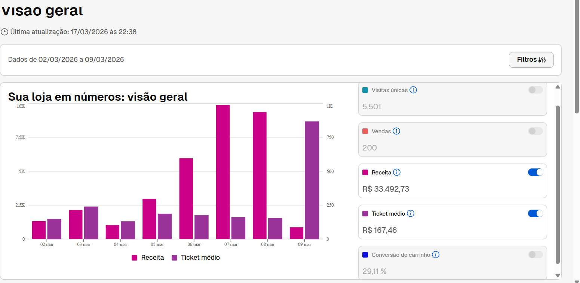Open the info tooltip for Visitas únicas
Viewport: 580px width, 283px height.
coord(413,90)
